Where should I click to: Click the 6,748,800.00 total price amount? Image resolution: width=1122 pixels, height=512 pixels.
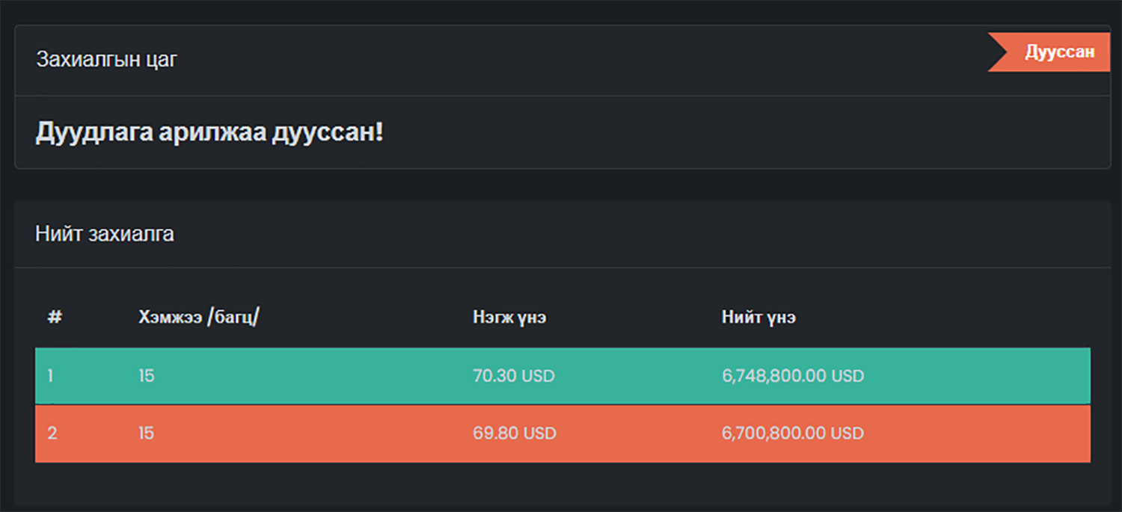774,376
